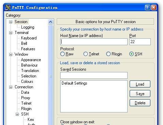Image resolution: width=163 pixels, height=125 pixels.
Task: Choose the Raw protocol radio button
Action: 63,54
